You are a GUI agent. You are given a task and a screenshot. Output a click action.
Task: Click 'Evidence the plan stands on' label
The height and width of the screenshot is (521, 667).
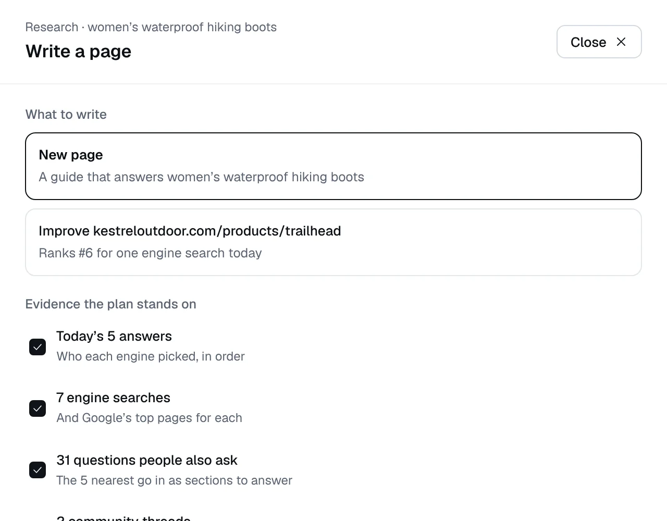(x=111, y=304)
